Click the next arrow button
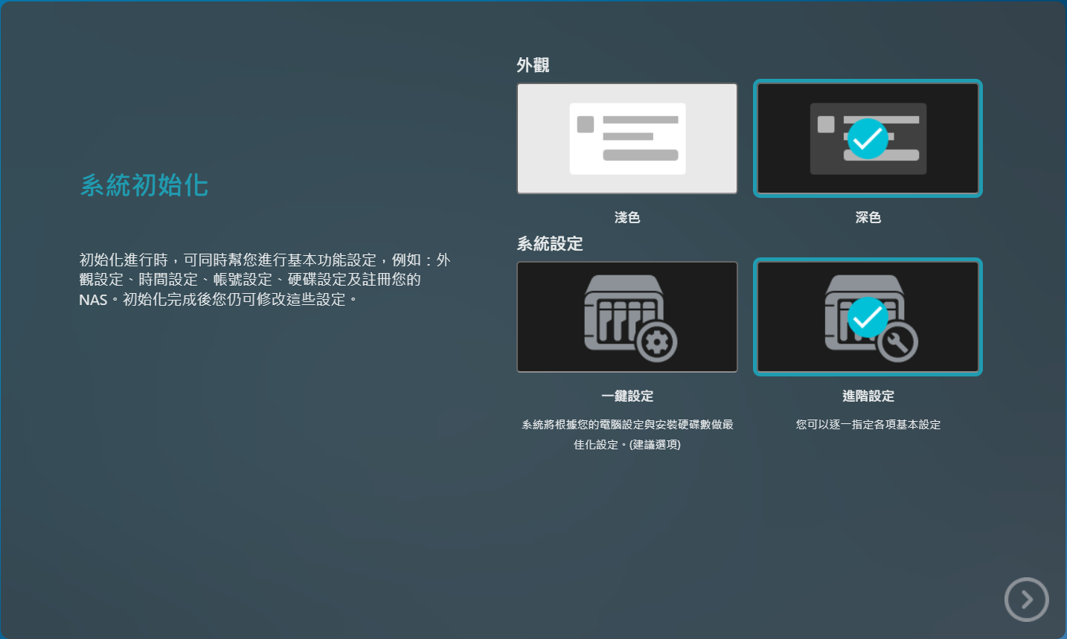The width and height of the screenshot is (1067, 639). (1026, 599)
